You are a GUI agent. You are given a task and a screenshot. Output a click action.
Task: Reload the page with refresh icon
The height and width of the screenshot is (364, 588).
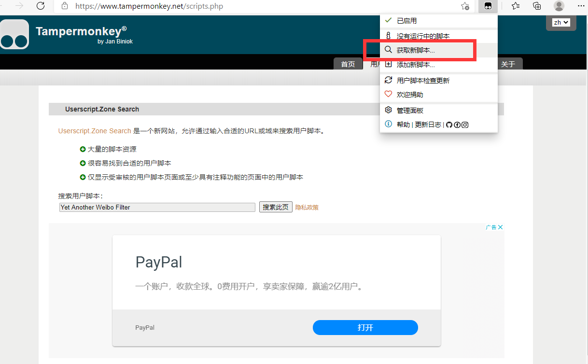pyautogui.click(x=41, y=6)
